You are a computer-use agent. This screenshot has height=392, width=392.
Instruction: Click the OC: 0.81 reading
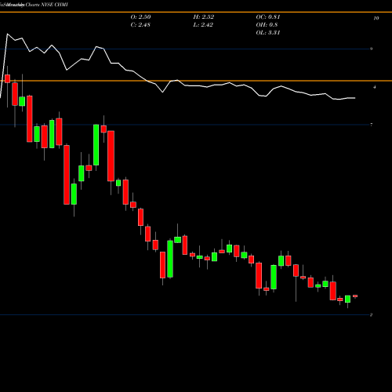tap(268, 17)
